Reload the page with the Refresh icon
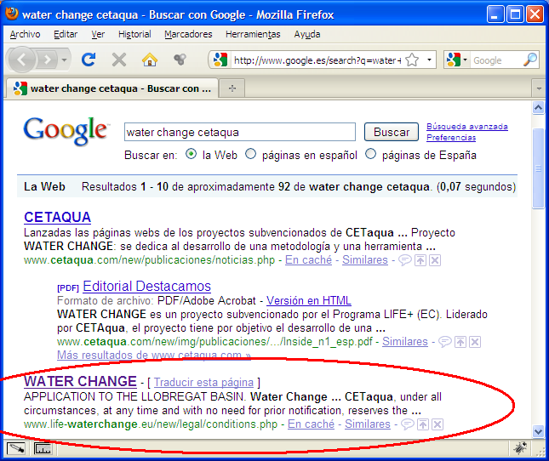549x461 pixels. pos(89,60)
